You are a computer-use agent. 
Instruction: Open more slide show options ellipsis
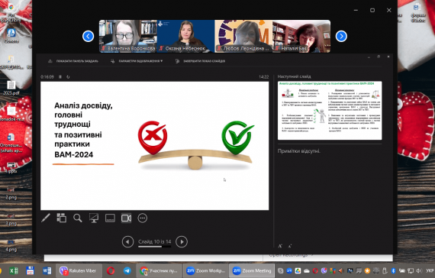point(142,218)
